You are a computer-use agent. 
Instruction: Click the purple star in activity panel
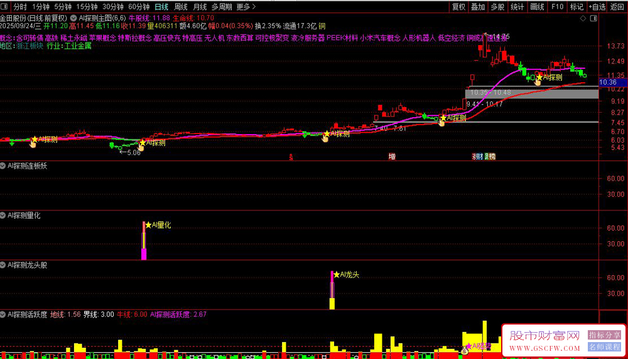coord(468,346)
